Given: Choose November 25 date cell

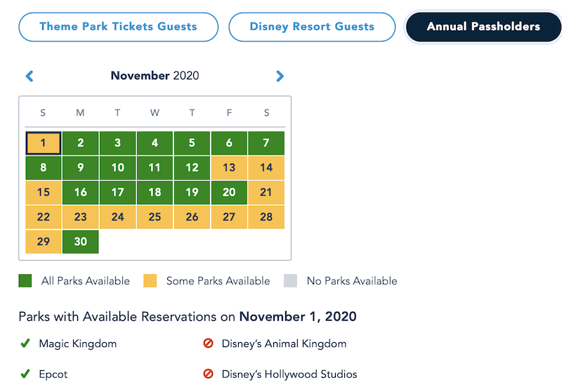Looking at the screenshot, I should coord(155,217).
